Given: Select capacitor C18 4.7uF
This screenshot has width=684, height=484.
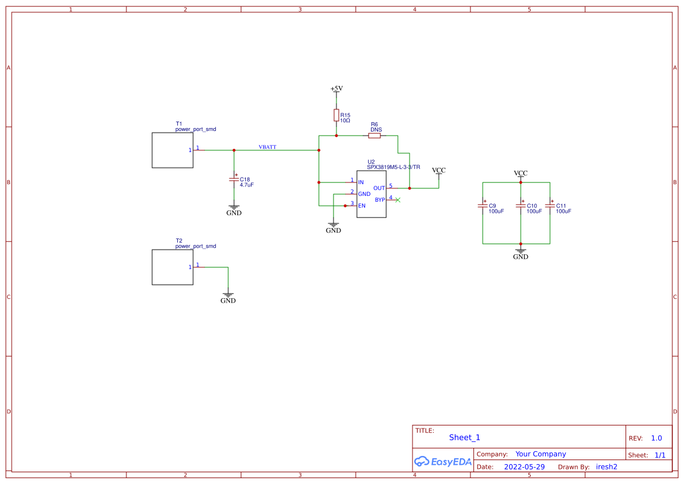Looking at the screenshot, I should tap(234, 180).
